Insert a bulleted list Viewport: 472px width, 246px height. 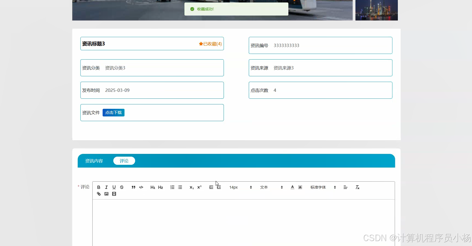pyautogui.click(x=180, y=187)
